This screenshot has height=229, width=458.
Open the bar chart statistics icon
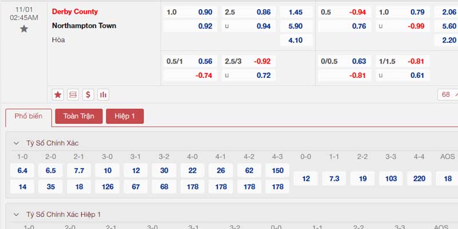coord(104,94)
